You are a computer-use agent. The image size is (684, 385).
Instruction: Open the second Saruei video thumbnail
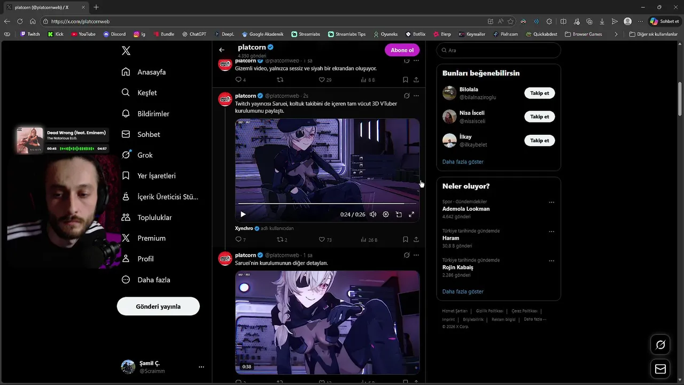point(327,322)
